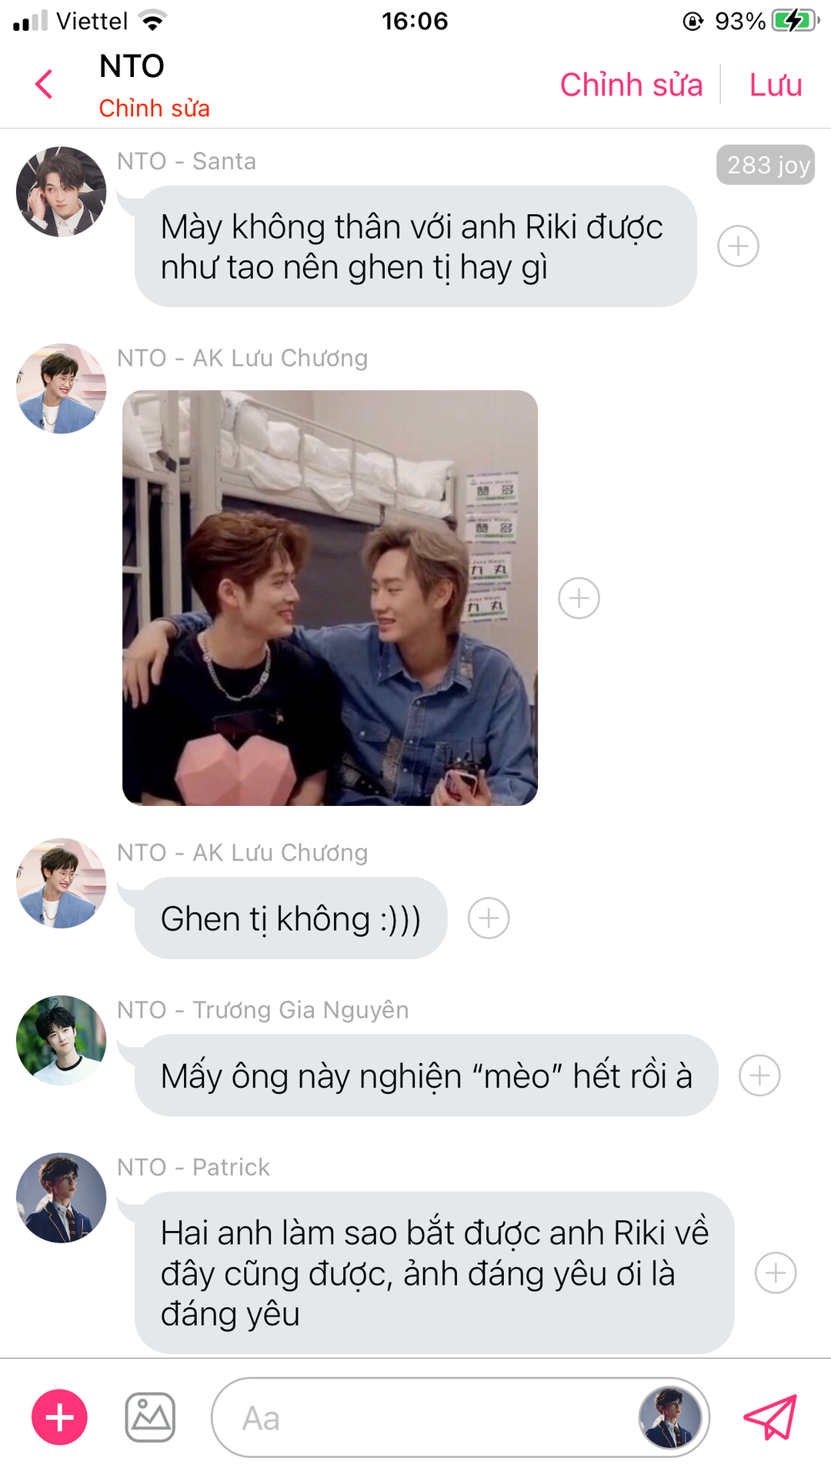Tap red "Chỉnh sửa" under NTO title
831x1478 pixels.
[154, 109]
